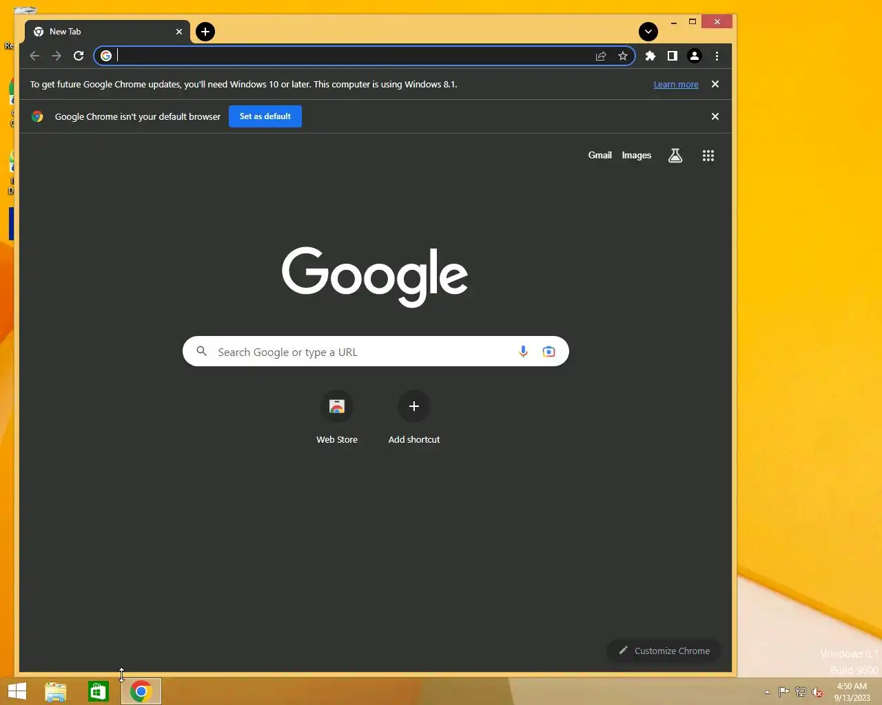Image resolution: width=882 pixels, height=705 pixels.
Task: Open Google apps grid icon
Action: (x=708, y=156)
